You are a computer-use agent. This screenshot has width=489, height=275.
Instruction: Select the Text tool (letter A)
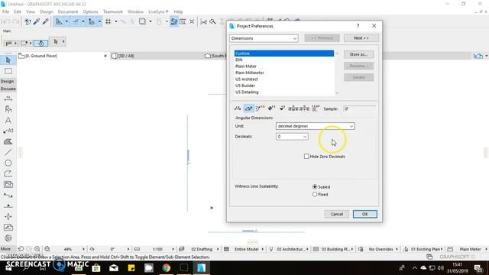[8, 121]
